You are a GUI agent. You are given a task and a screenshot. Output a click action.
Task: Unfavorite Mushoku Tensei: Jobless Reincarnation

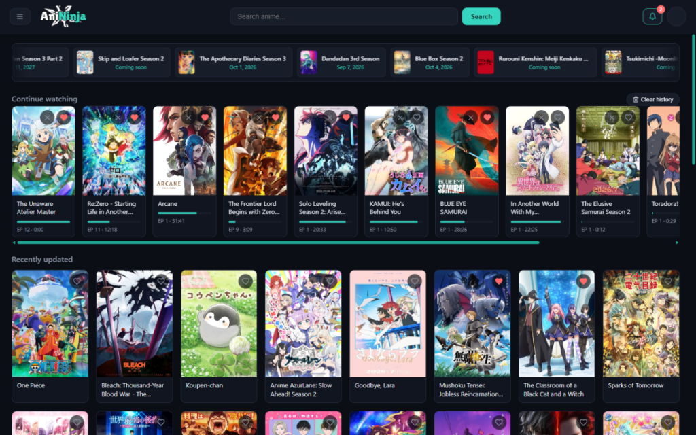(499, 281)
